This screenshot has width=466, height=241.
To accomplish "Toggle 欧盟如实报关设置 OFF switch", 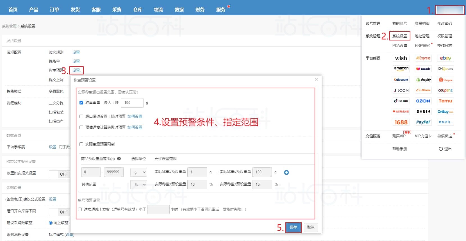I will click(59, 174).
